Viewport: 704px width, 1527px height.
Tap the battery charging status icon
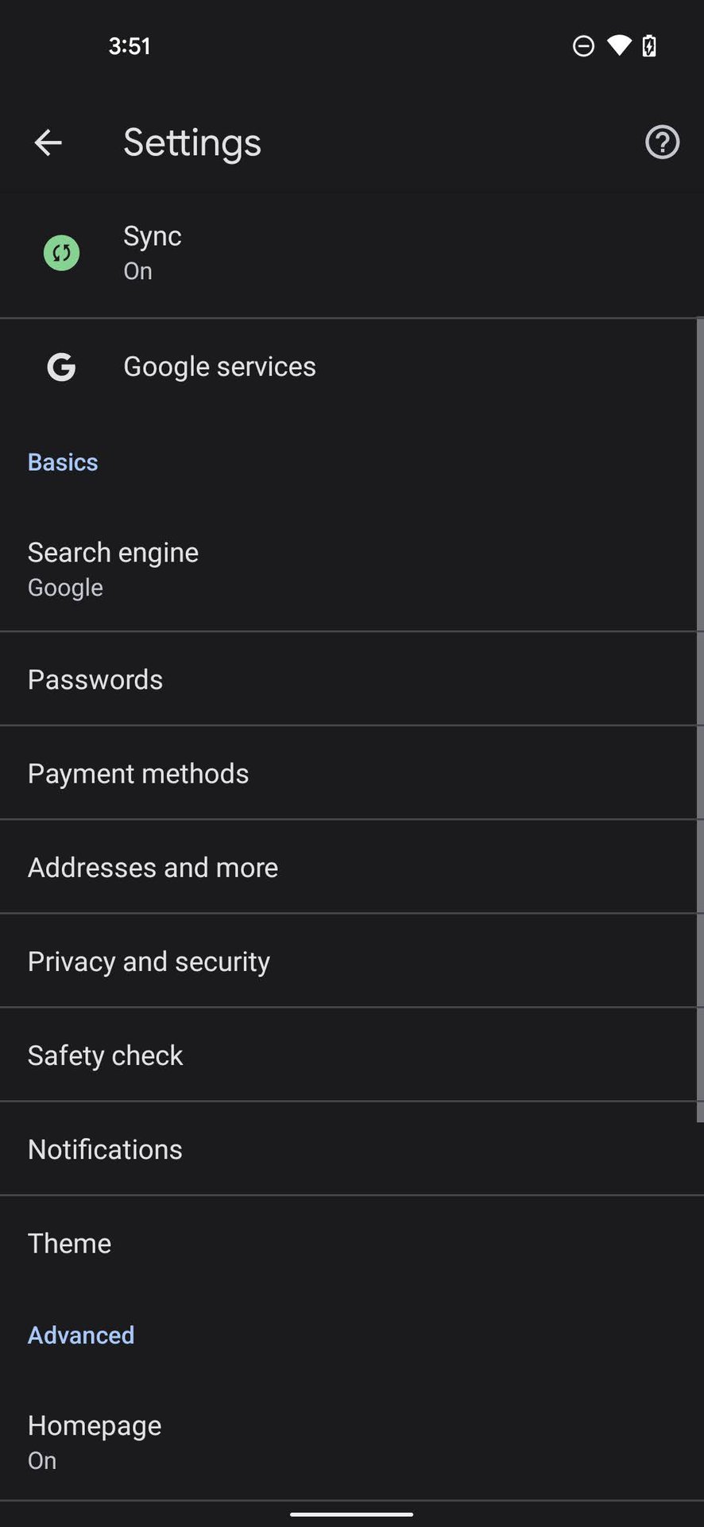(x=649, y=46)
